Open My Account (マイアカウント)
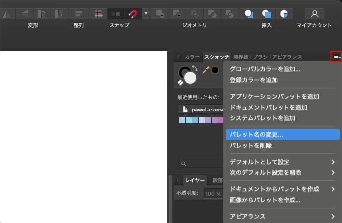The image size is (342, 223). pyautogui.click(x=314, y=13)
